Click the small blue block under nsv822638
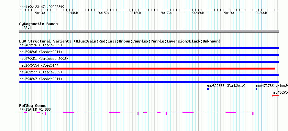Image resolution: width=288 pixels, height=131 pixels. pyautogui.click(x=208, y=89)
